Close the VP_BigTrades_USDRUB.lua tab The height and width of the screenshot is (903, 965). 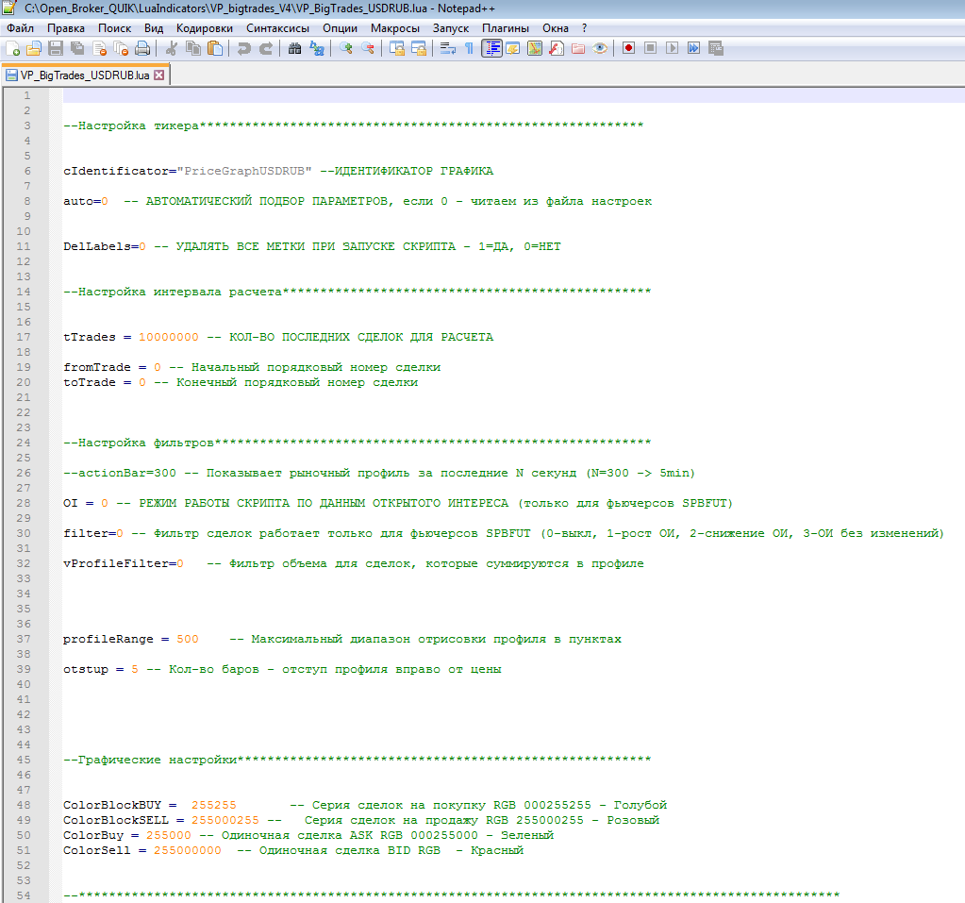158,75
